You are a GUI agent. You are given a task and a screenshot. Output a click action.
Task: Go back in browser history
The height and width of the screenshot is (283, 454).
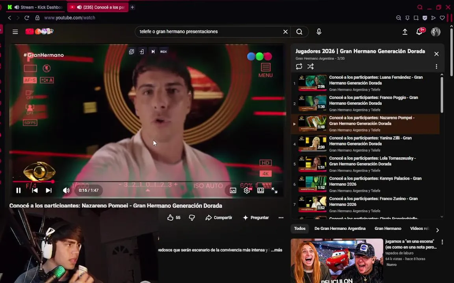tap(9, 18)
